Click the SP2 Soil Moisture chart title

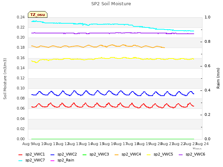pyautogui.click(x=111, y=4)
